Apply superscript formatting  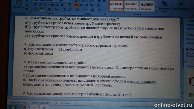pyautogui.click(x=62, y=5)
